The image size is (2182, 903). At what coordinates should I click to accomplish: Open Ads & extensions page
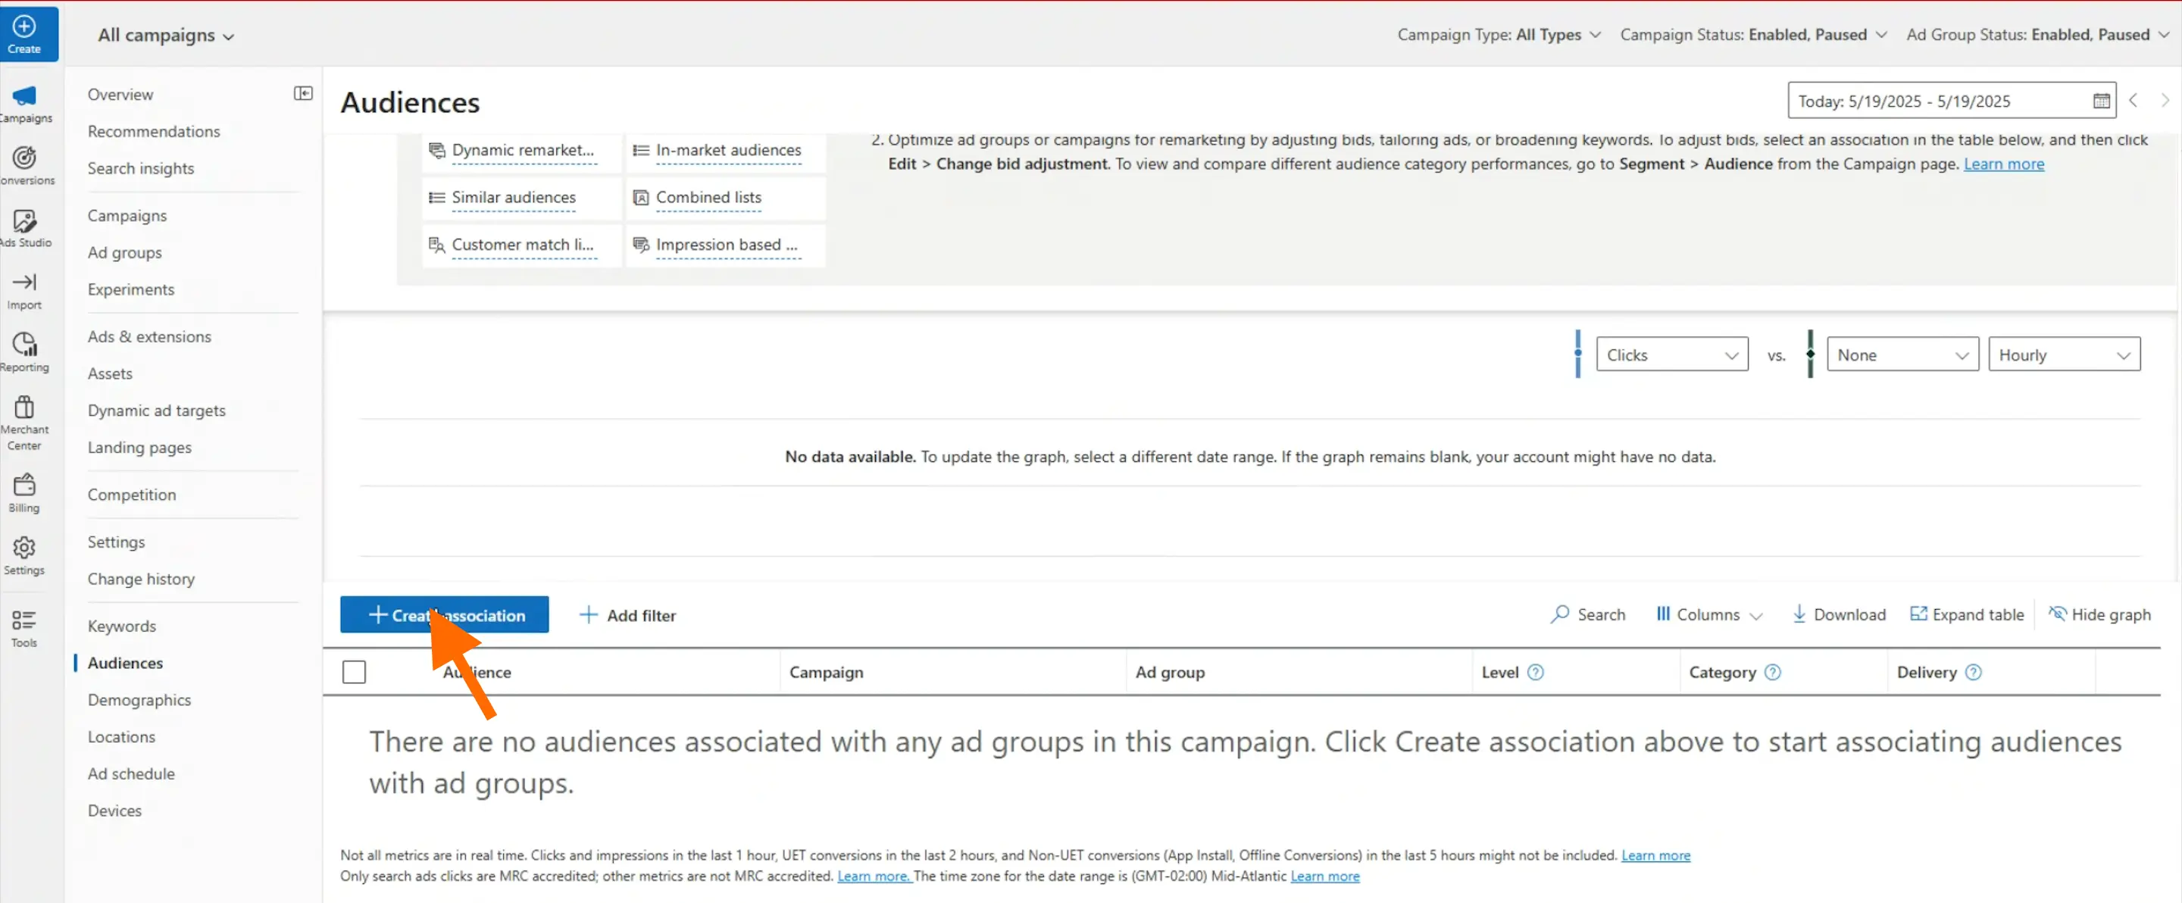point(149,336)
